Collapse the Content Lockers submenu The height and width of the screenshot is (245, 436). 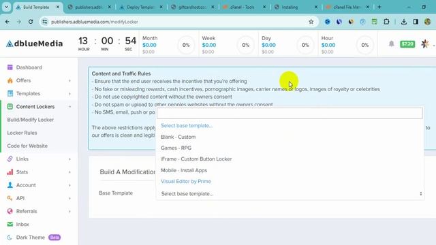point(69,107)
